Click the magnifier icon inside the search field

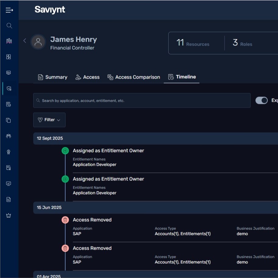38,101
